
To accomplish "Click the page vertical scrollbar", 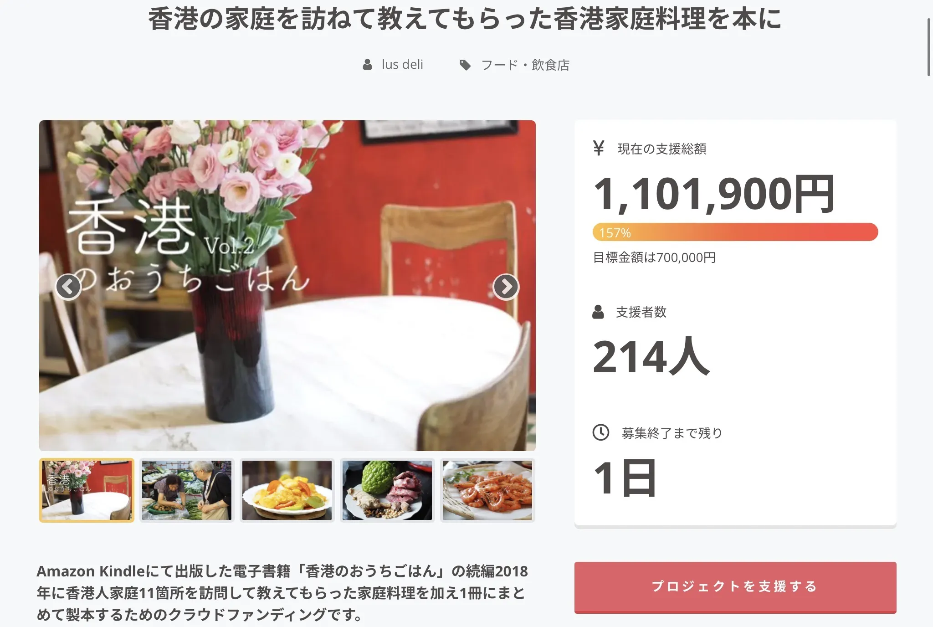I will [929, 47].
